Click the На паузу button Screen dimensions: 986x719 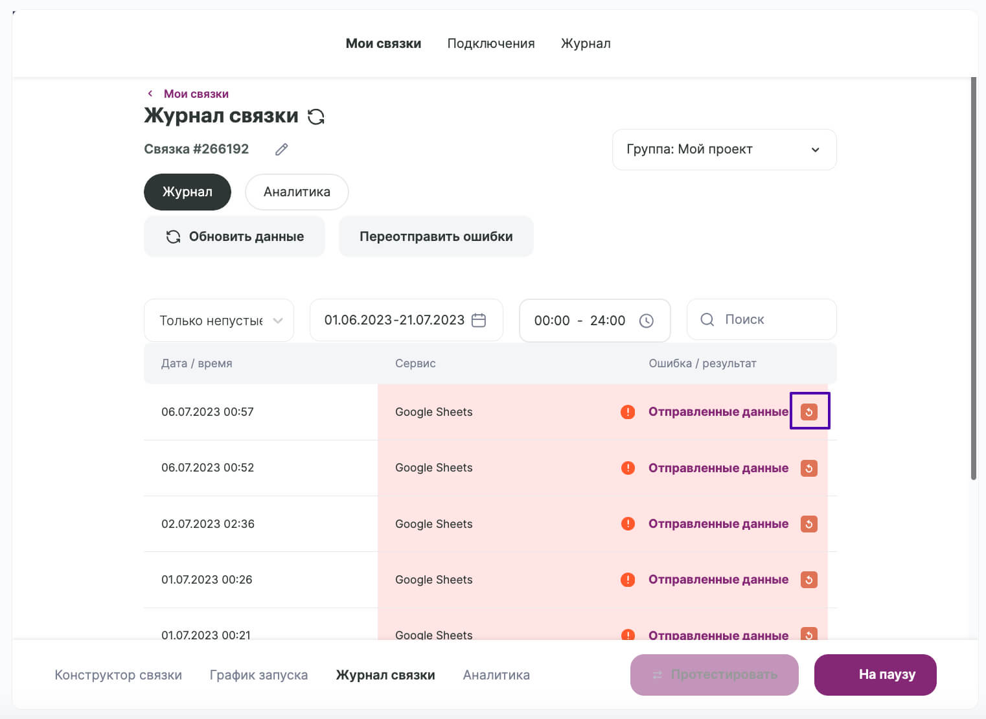[875, 675]
